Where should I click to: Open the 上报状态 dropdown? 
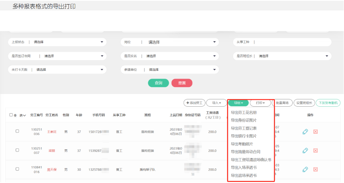[x=57, y=42]
